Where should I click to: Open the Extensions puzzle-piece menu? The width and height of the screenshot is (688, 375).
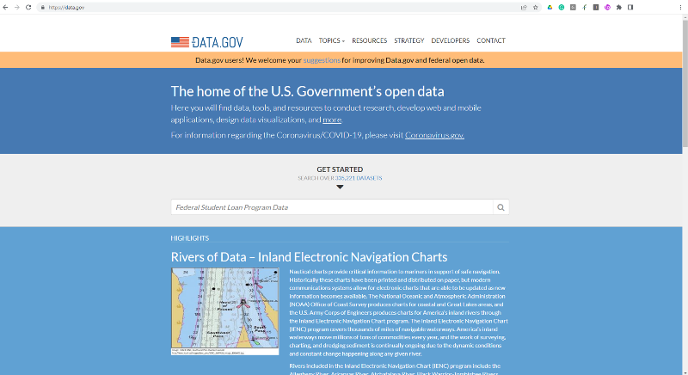pyautogui.click(x=618, y=8)
